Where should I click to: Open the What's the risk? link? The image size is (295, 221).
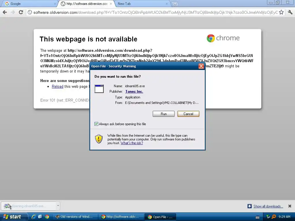132,143
